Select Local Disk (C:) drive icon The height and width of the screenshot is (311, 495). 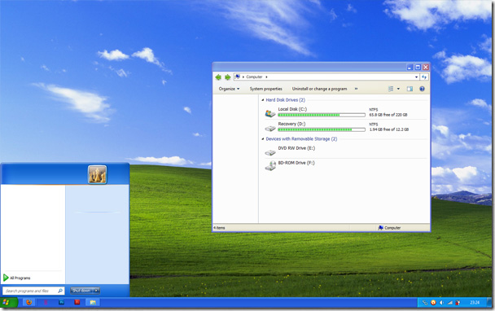[270, 113]
